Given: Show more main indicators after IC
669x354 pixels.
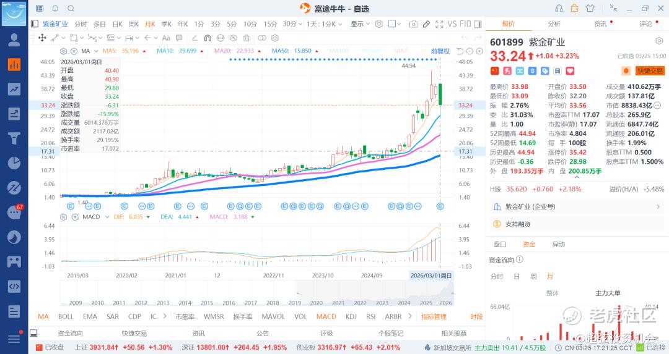Looking at the screenshot, I should tap(165, 316).
